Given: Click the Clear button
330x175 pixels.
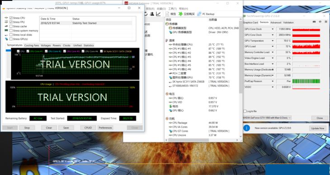Looking at the screenshot, I should tap(49, 128).
